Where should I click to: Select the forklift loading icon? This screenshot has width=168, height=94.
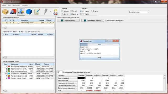coord(21,12)
